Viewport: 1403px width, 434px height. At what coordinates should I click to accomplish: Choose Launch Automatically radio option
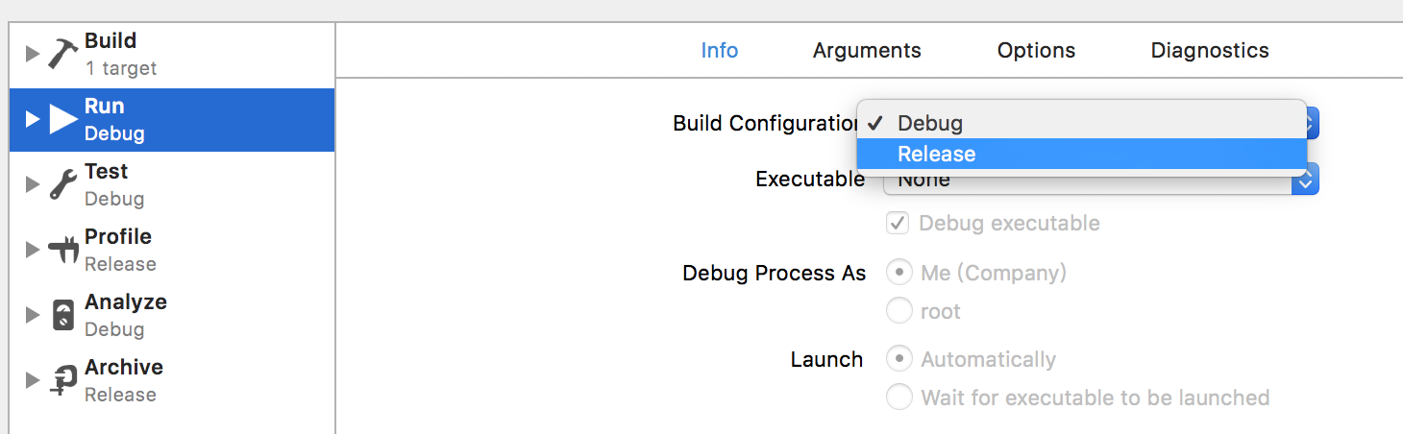tap(898, 359)
